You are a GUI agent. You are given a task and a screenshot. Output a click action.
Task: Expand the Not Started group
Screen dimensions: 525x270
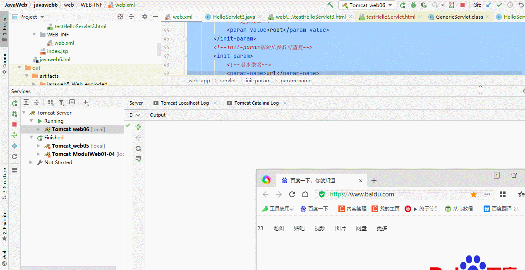[x=31, y=162]
